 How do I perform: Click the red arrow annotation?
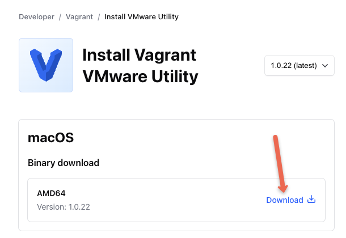(x=280, y=164)
